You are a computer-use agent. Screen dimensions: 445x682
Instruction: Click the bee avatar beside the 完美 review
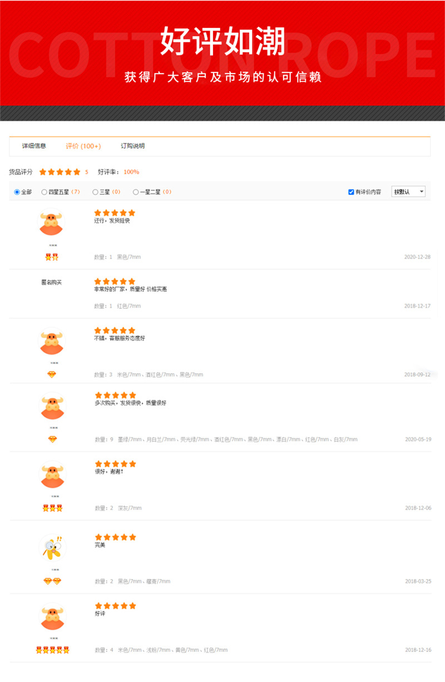[x=52, y=547]
